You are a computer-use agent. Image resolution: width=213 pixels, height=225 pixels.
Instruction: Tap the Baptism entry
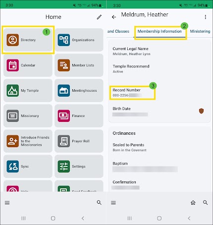tap(145, 167)
